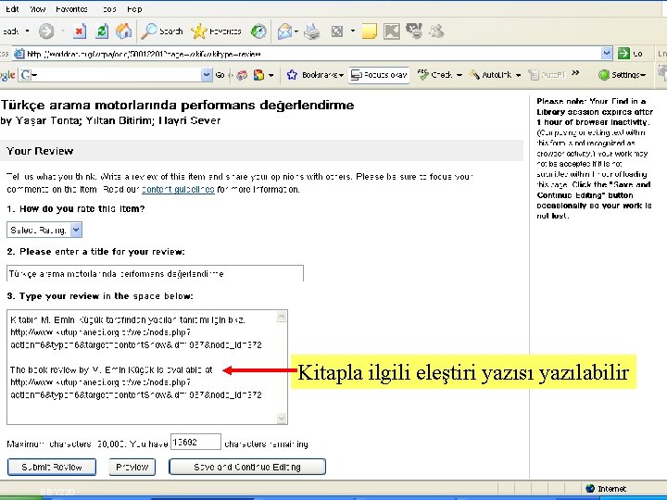
Task: Click the page title Türkçe arama motorlarında heading
Action: (x=177, y=105)
